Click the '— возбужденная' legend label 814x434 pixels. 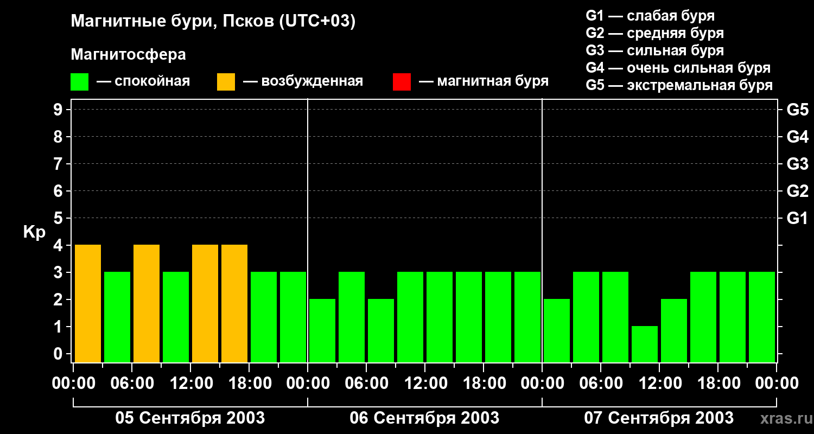(x=303, y=81)
